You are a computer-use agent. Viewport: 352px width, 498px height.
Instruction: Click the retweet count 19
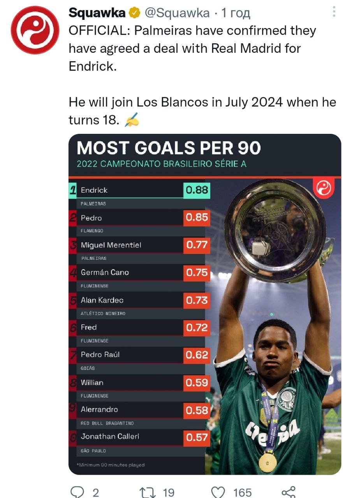[168, 492]
